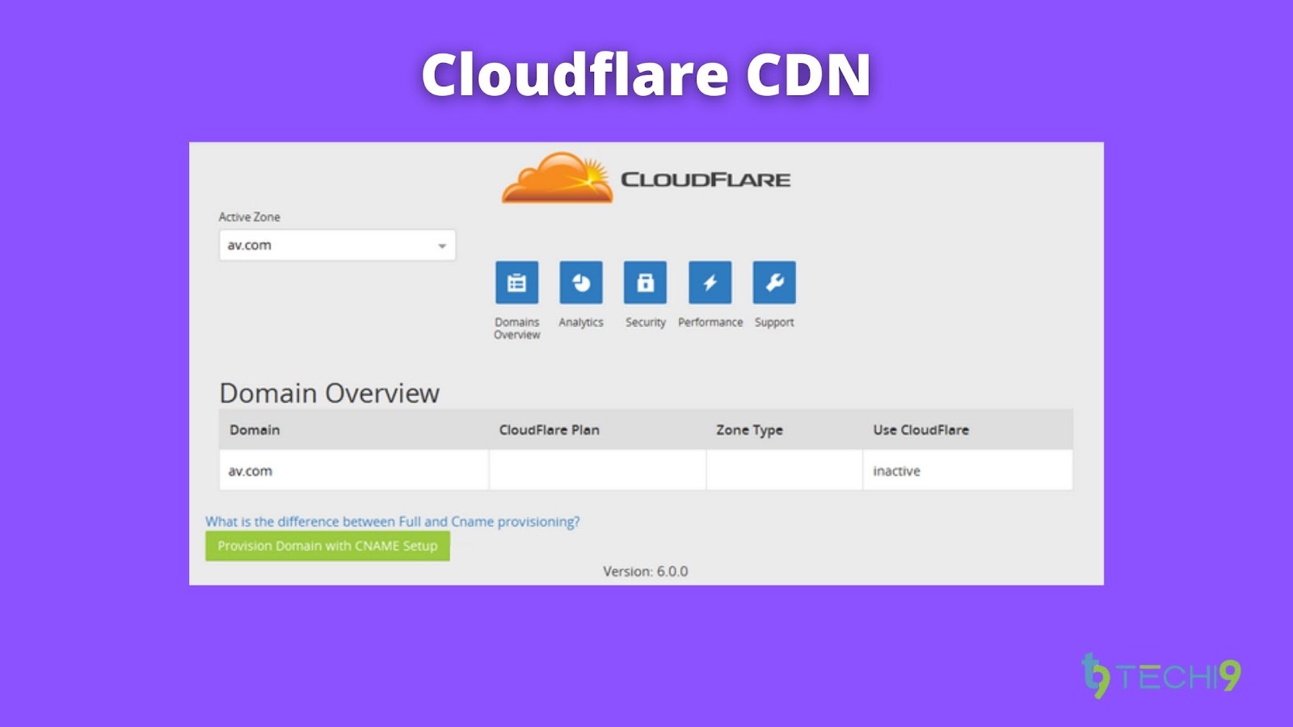Click the Domain Overview heading
The width and height of the screenshot is (1293, 727).
point(330,393)
